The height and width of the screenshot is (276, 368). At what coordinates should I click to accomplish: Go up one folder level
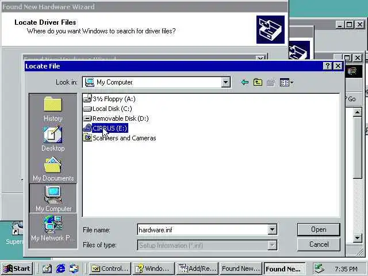(x=258, y=82)
